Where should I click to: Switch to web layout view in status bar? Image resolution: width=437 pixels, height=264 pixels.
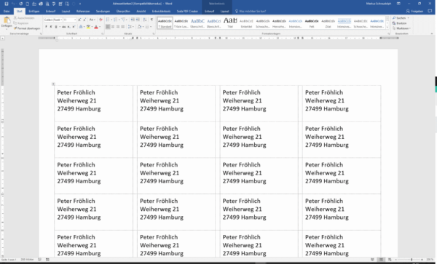(390, 259)
